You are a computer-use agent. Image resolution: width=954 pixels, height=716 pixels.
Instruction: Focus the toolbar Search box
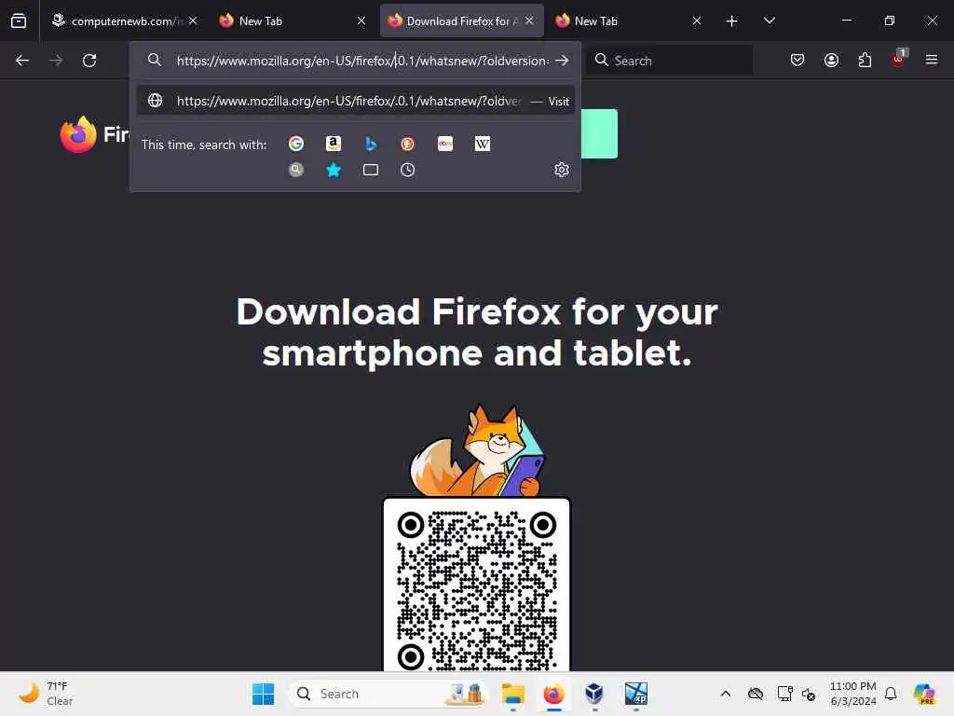pos(671,61)
